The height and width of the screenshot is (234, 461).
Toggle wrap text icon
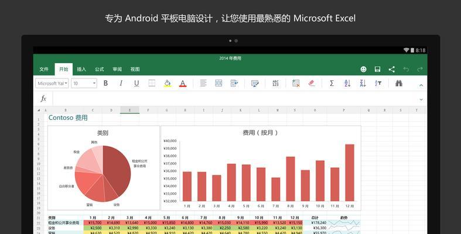click(x=234, y=84)
